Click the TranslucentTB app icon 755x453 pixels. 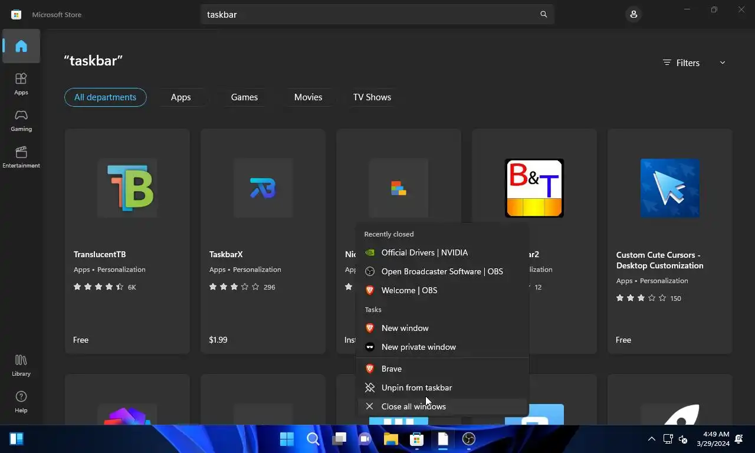point(127,188)
